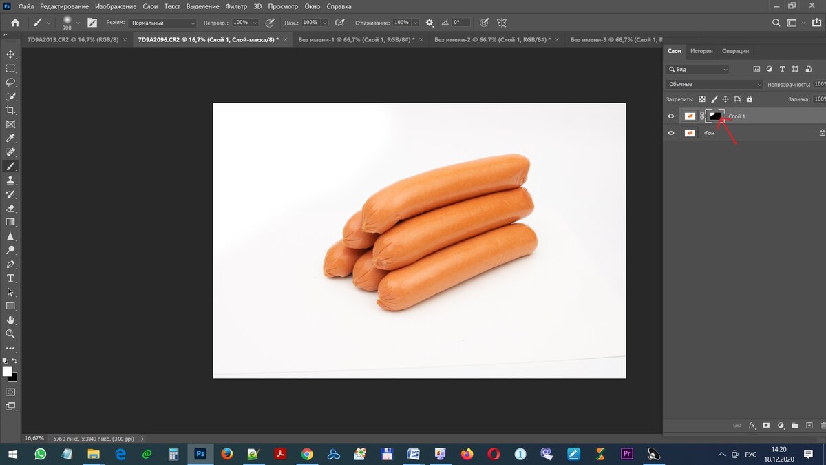Viewport: 826px width, 465px height.
Task: Select the Pen tool
Action: pyautogui.click(x=10, y=264)
